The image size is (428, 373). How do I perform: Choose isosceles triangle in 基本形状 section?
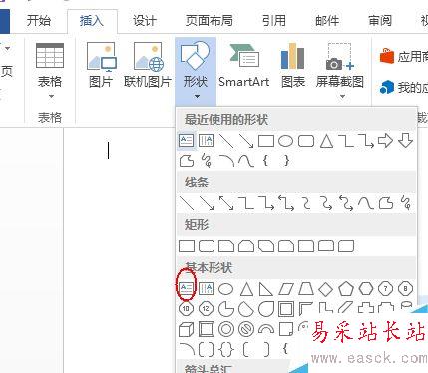click(x=246, y=289)
